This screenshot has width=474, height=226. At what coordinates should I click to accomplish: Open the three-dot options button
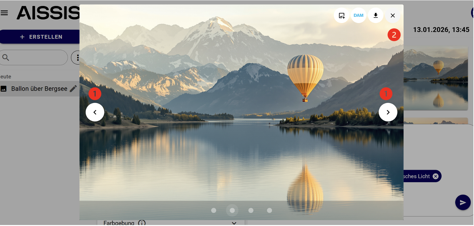point(78,58)
